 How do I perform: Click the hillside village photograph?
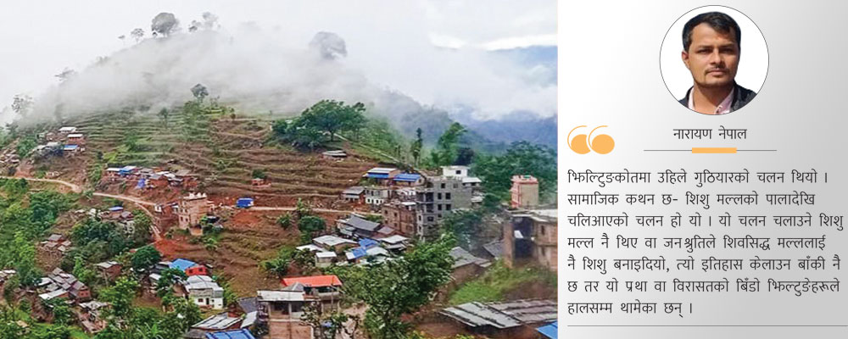coord(278,169)
